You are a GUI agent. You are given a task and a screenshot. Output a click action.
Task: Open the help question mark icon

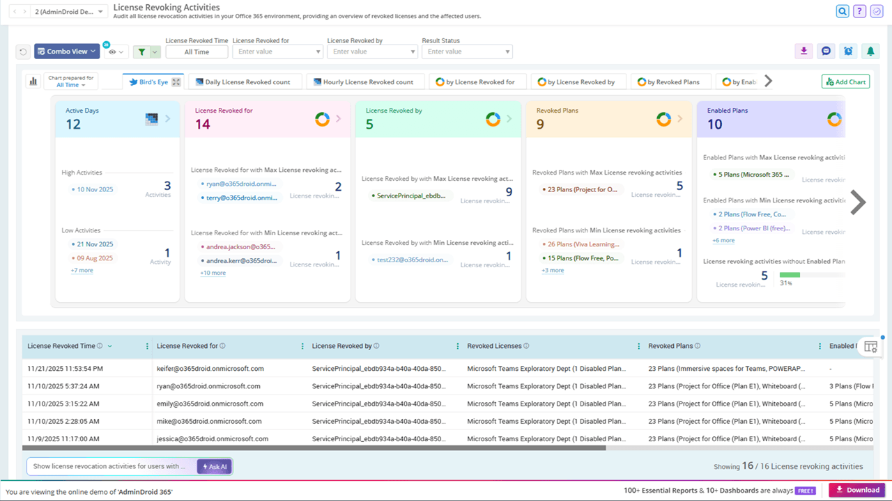click(x=859, y=11)
